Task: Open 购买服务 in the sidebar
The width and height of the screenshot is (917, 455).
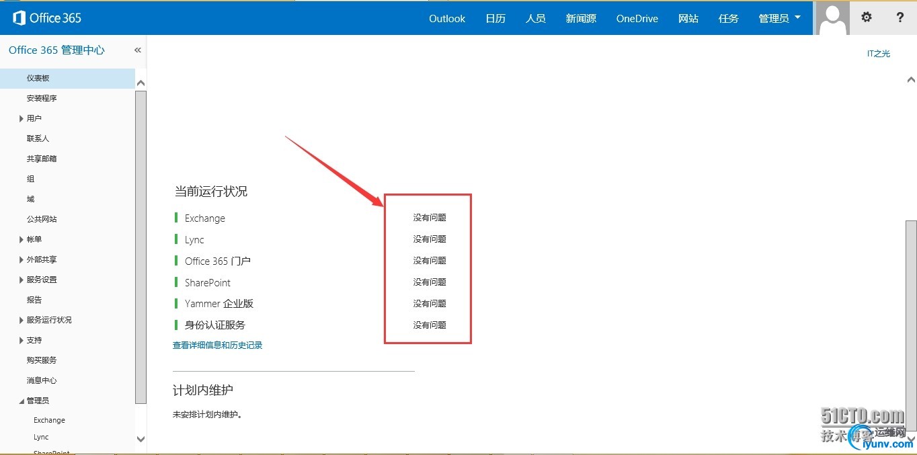Action: point(42,360)
